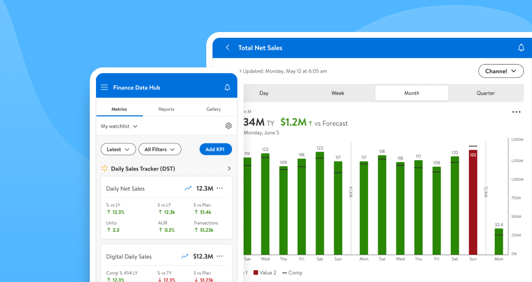Image resolution: width=532 pixels, height=282 pixels.
Task: Click the bell icon in Total Net Sales header
Action: 521,48
